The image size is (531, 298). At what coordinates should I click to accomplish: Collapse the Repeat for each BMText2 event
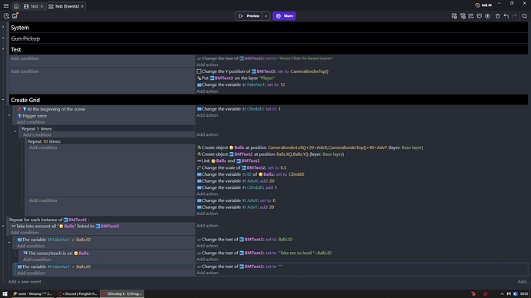coord(3,226)
